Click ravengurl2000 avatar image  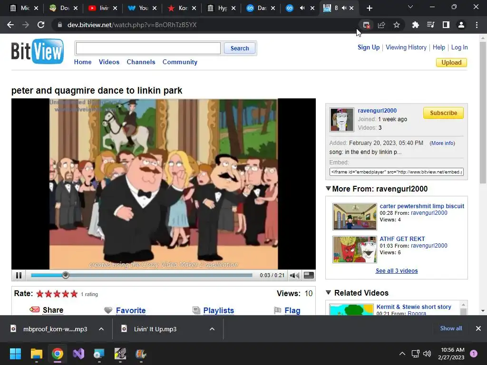(x=341, y=119)
